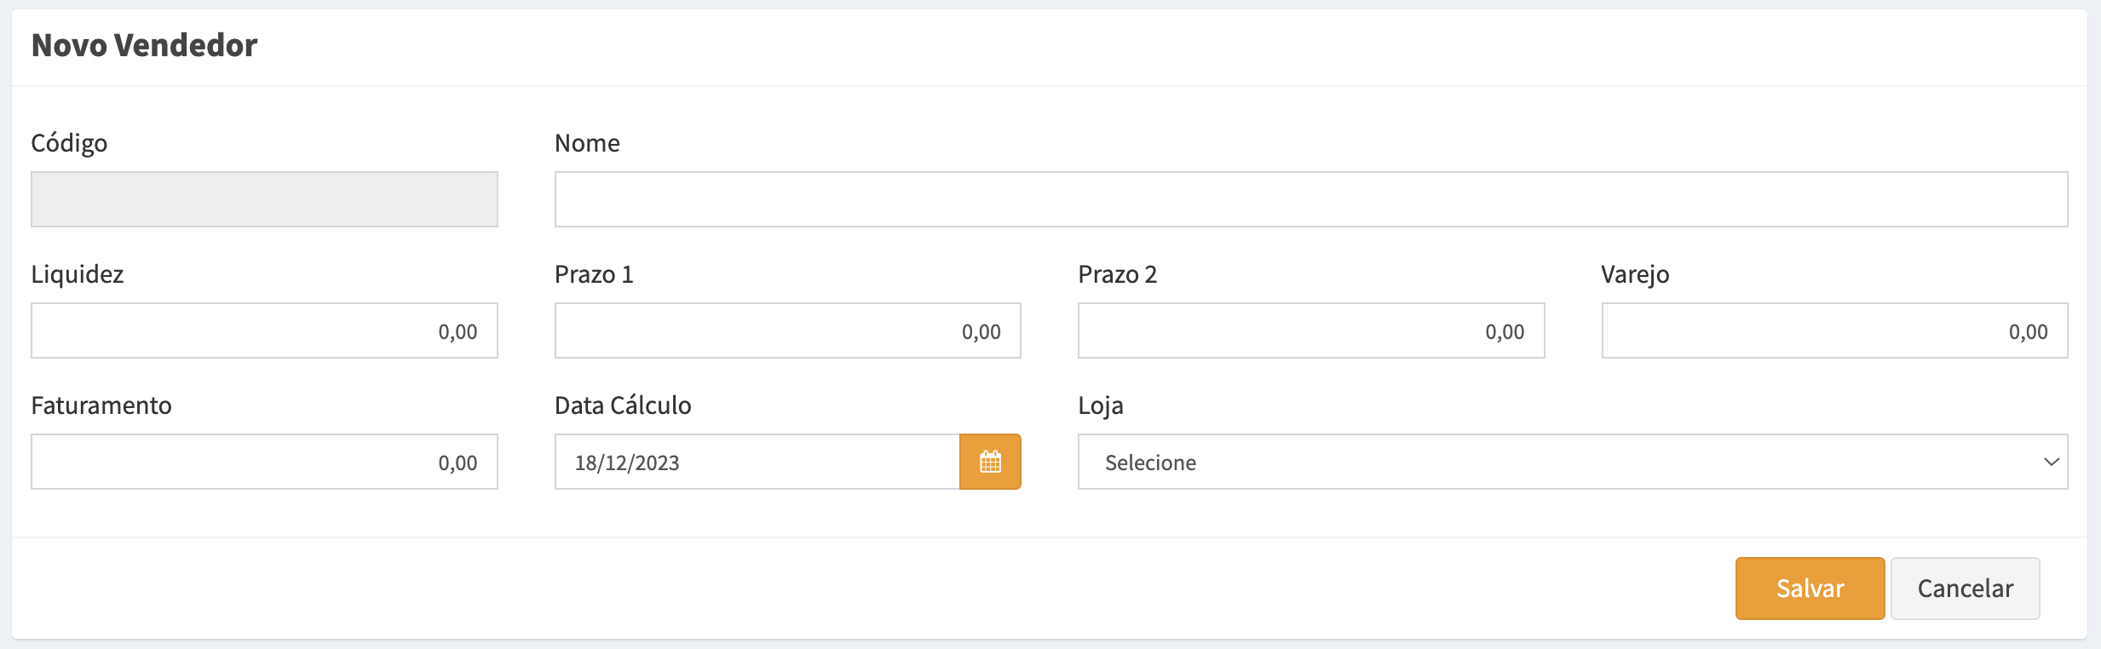Focus the Faturamento amount field
2101x649 pixels.
264,462
